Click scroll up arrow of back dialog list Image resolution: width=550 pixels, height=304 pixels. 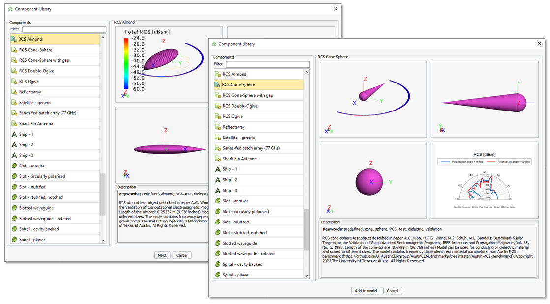[x=103, y=37]
